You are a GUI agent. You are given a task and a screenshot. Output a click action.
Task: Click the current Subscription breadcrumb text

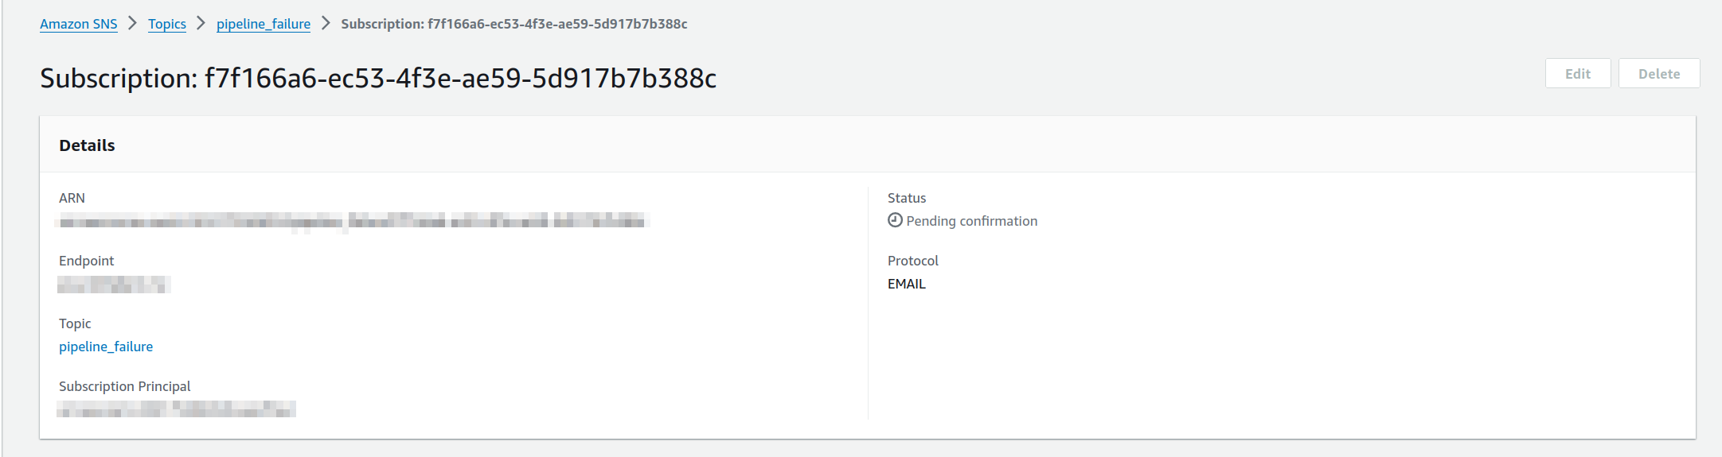coord(514,24)
